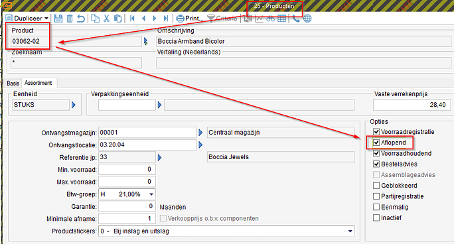The width and height of the screenshot is (454, 244).
Task: Open the Productstickers dropdown
Action: 350,231
